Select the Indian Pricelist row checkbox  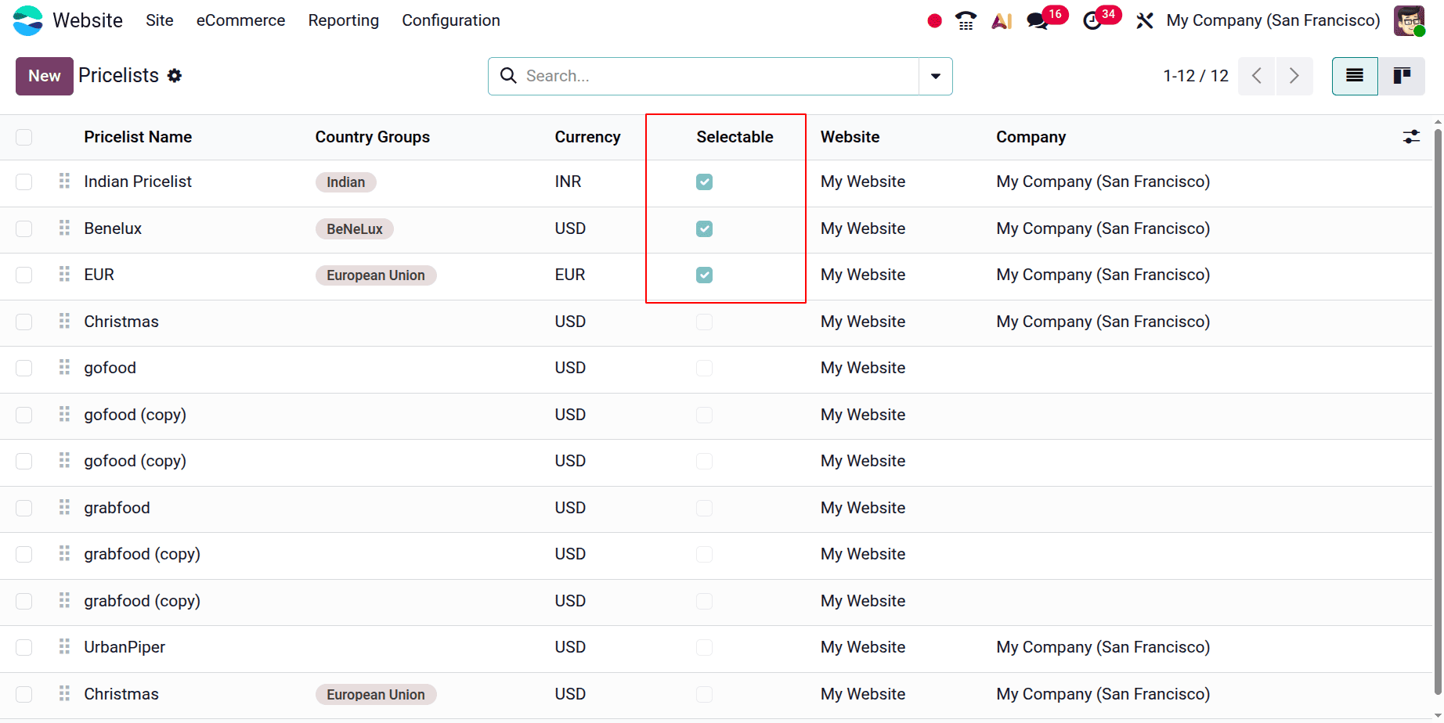click(24, 182)
